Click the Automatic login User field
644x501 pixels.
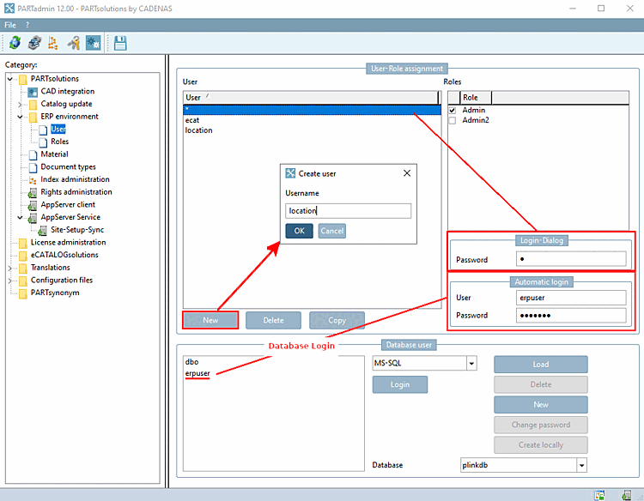[x=571, y=298]
